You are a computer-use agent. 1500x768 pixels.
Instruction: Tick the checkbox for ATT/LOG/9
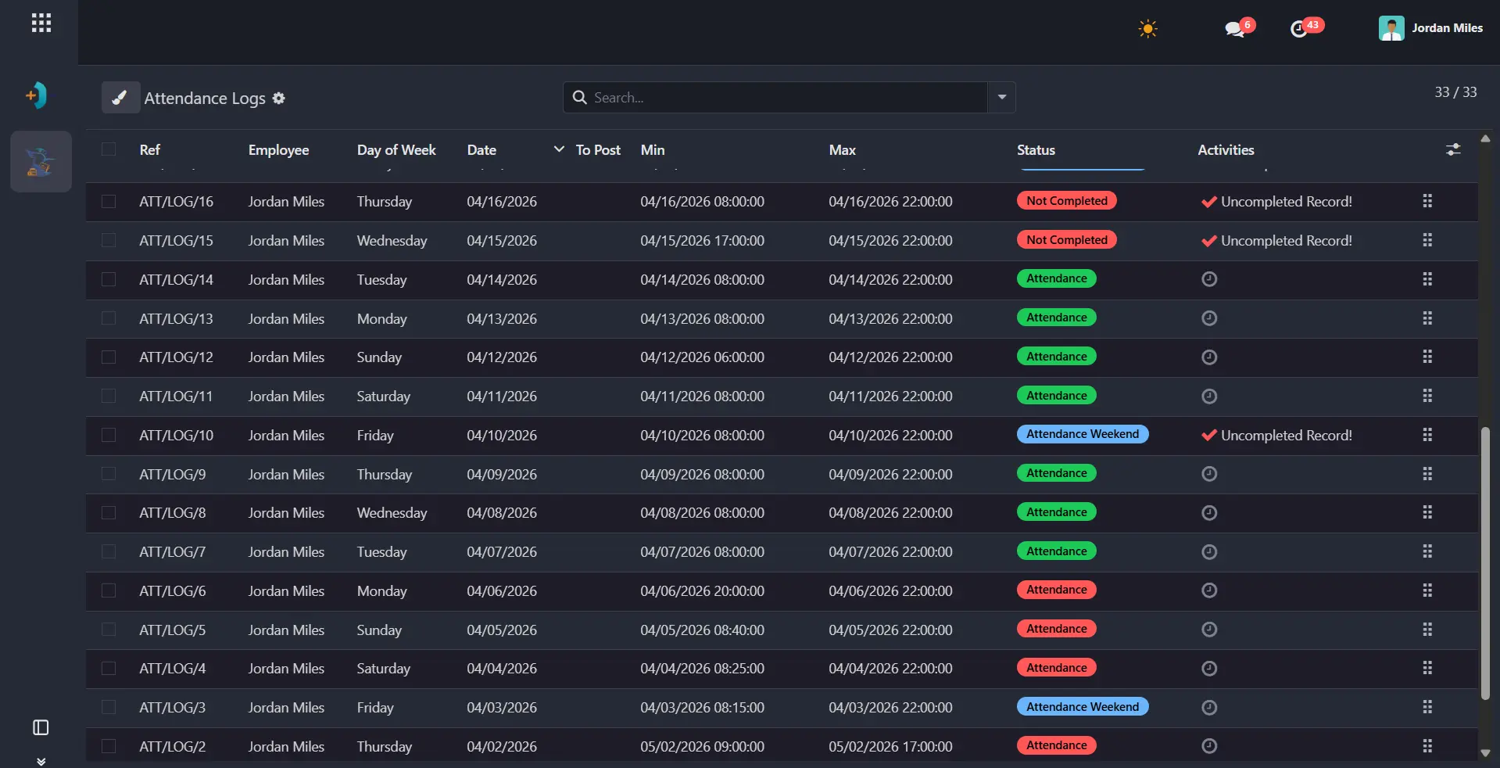[109, 474]
